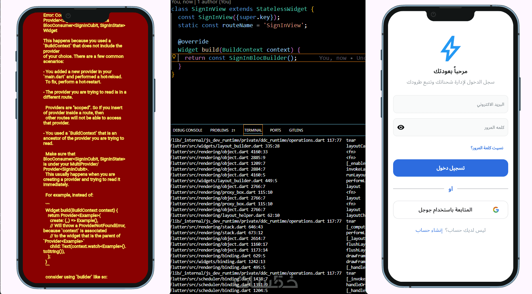Click the forgot password link
The image size is (532, 294).
coord(487,148)
